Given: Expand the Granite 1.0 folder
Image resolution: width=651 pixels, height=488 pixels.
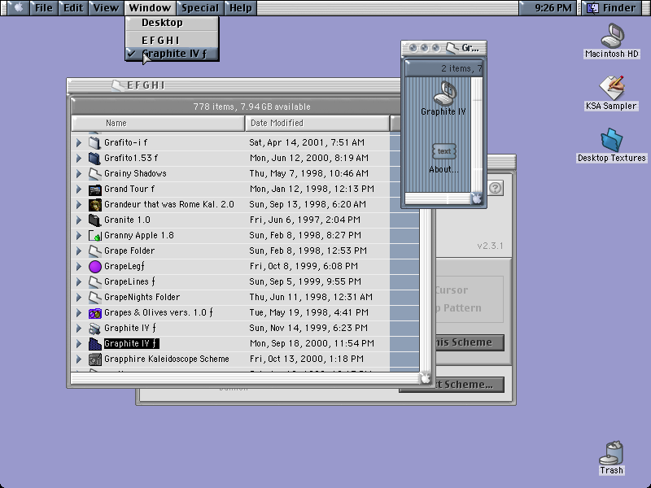Looking at the screenshot, I should click(x=79, y=220).
